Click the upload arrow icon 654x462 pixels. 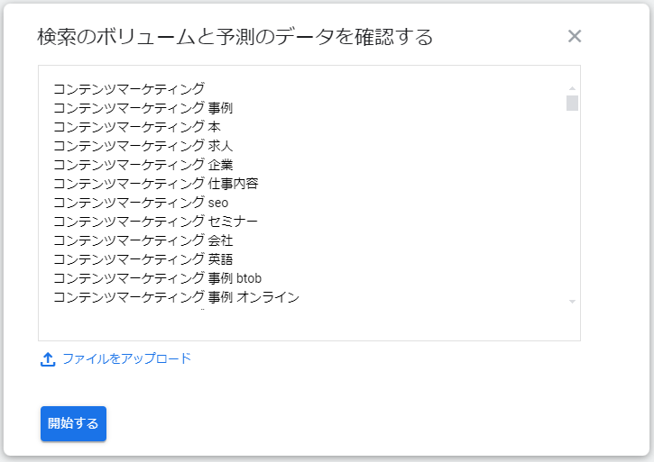point(48,359)
